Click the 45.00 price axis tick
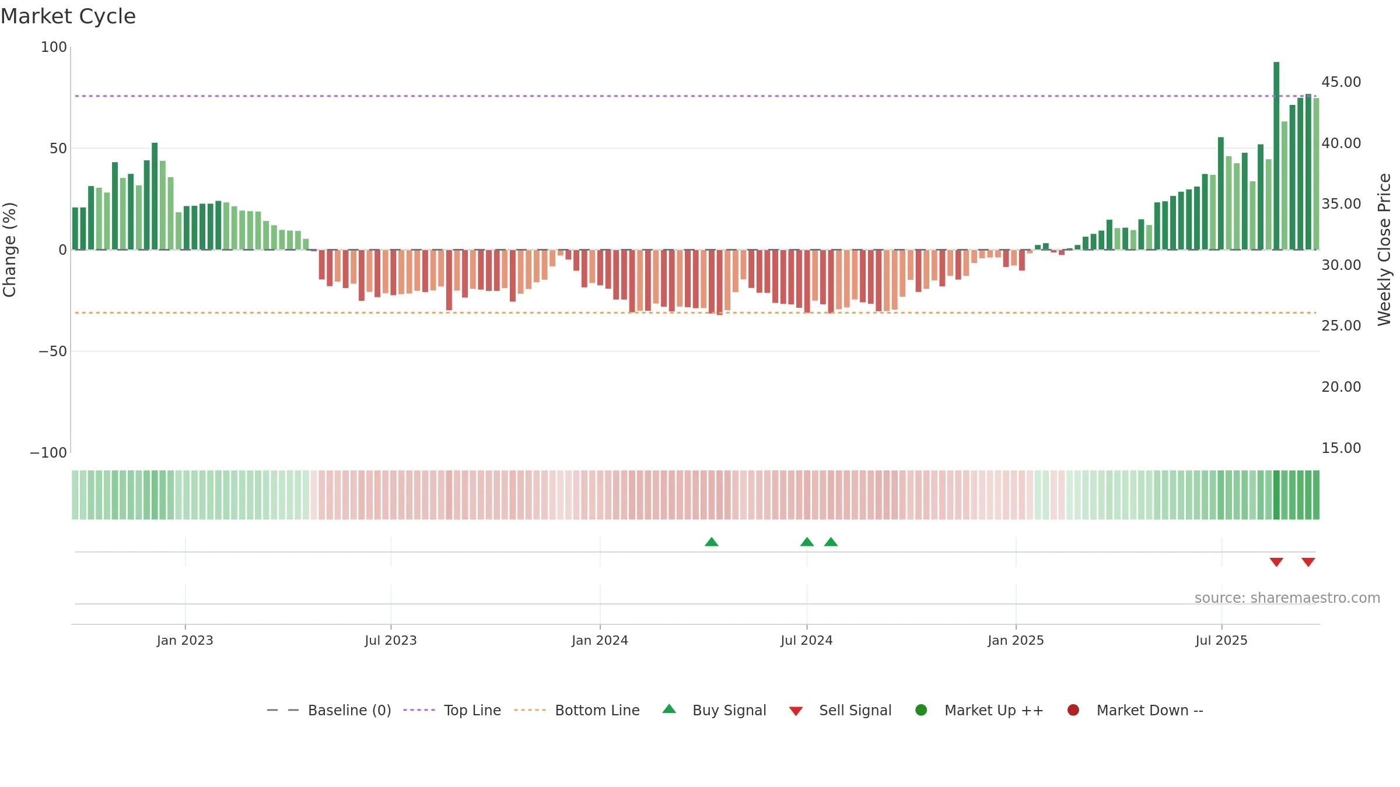Image resolution: width=1400 pixels, height=787 pixels. 1341,82
